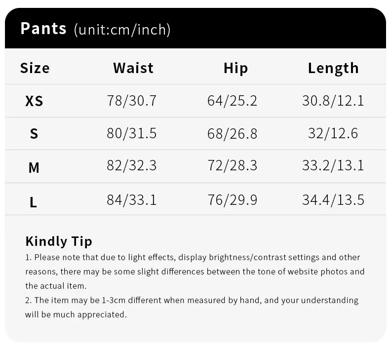390x350 pixels.
Task: Click the M size row label
Action: 34,168
